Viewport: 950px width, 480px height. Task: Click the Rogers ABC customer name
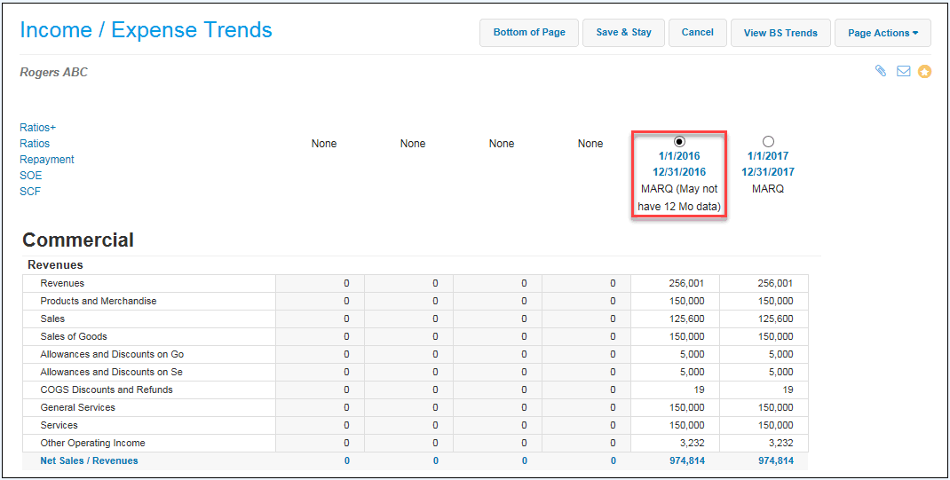(x=53, y=72)
